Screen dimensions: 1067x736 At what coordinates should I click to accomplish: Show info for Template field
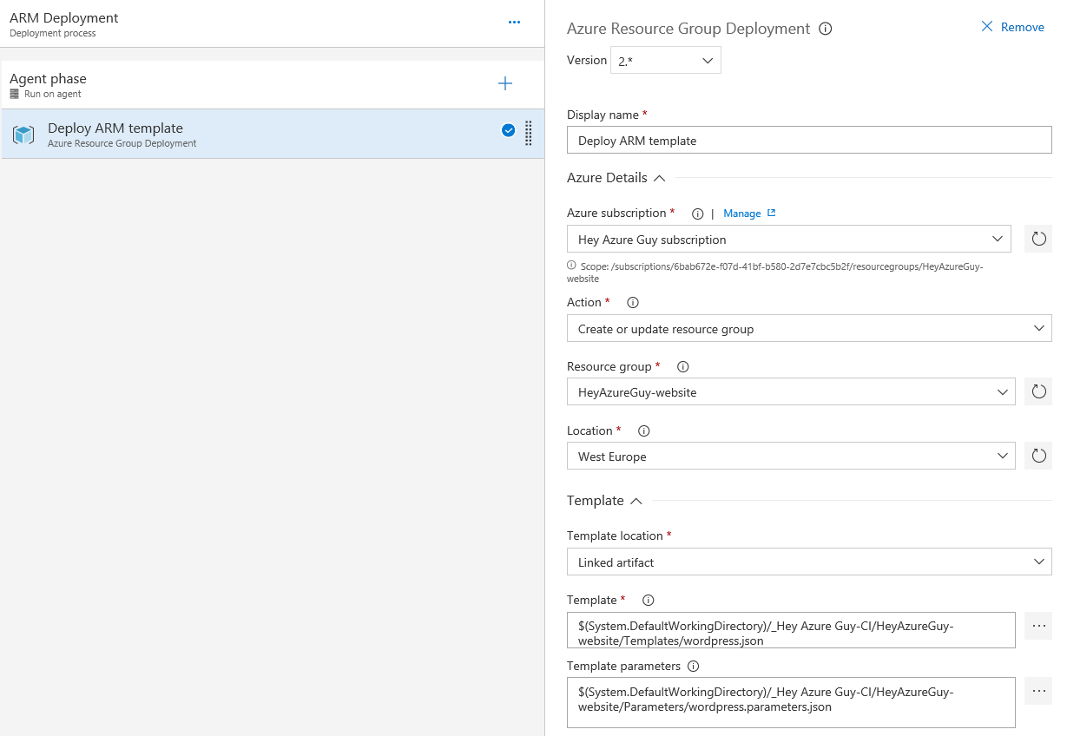pyautogui.click(x=648, y=601)
